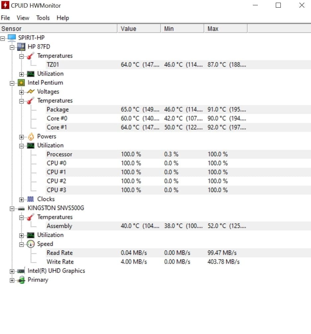
Task: Collapse Intel Pentium Utilization node
Action: [21, 146]
